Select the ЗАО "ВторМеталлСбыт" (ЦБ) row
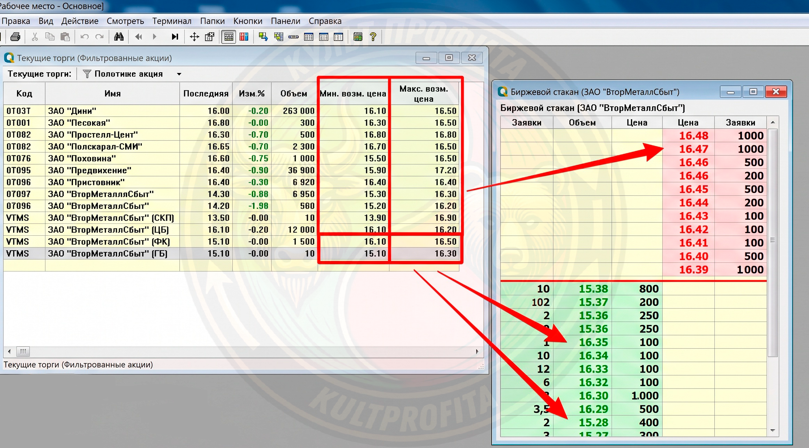 [x=231, y=230]
